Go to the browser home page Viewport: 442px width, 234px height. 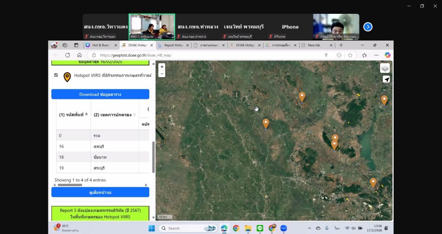pos(79,55)
